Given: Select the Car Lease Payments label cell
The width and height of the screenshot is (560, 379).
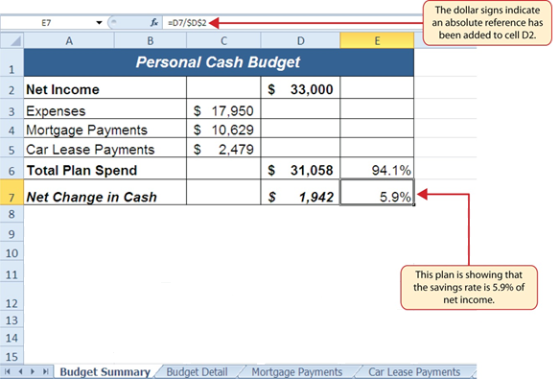Looking at the screenshot, I should tap(105, 148).
